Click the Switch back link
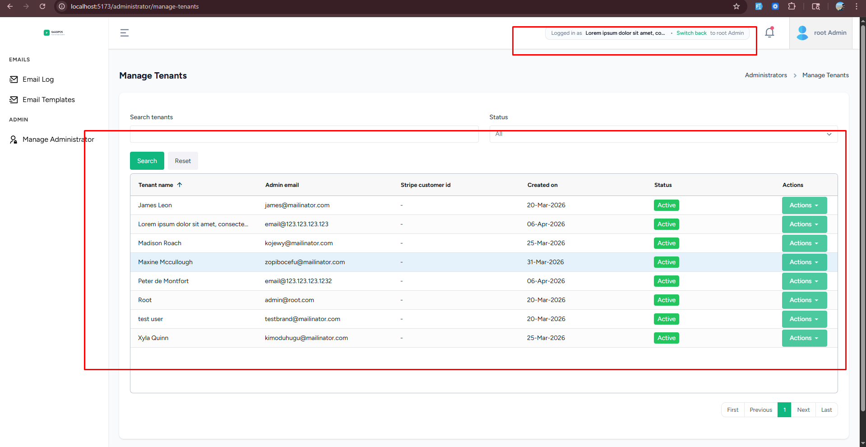The image size is (866, 447). point(691,33)
